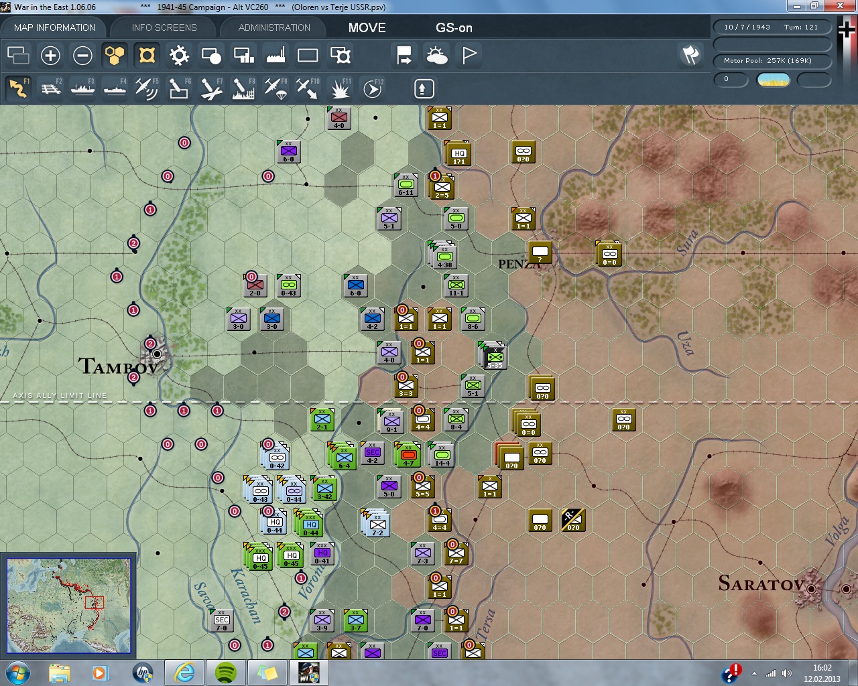Click the gear-shaped toolbar icon
858x686 pixels.
(x=179, y=55)
